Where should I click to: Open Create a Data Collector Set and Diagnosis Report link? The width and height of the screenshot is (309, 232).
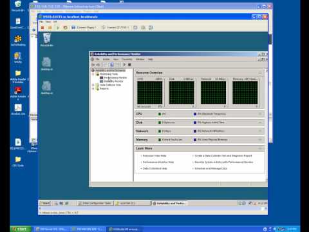pos(223,156)
